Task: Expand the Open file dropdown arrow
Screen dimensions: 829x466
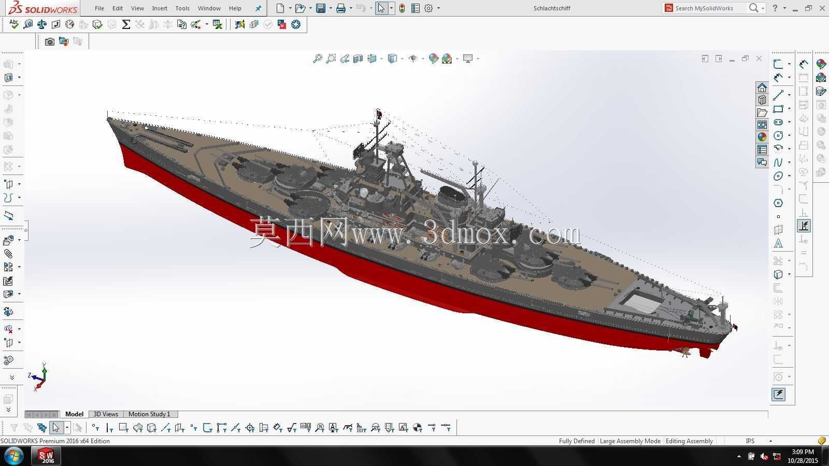Action: pyautogui.click(x=310, y=8)
